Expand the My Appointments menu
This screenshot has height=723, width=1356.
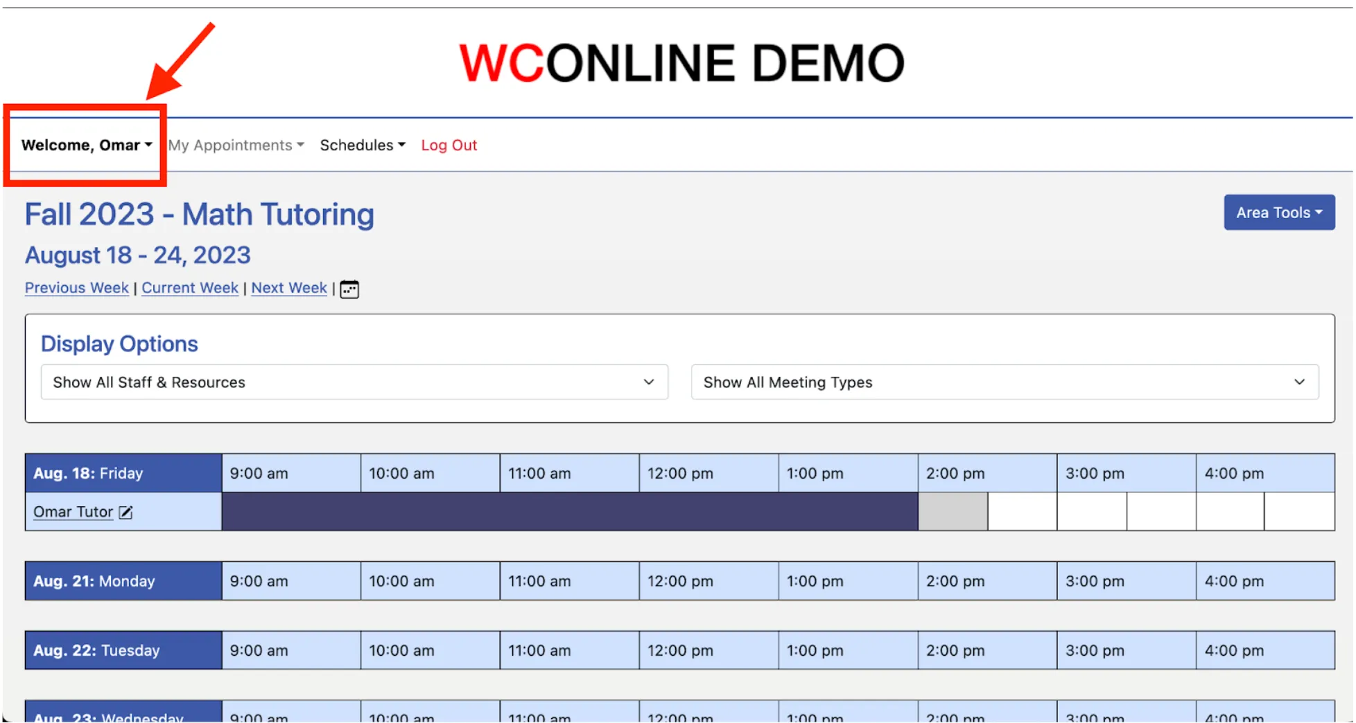[x=236, y=145]
